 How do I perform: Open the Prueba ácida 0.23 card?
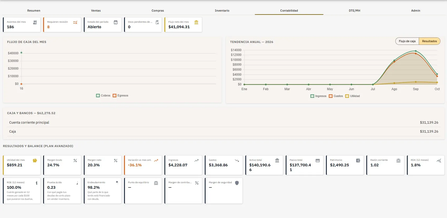tap(62, 191)
